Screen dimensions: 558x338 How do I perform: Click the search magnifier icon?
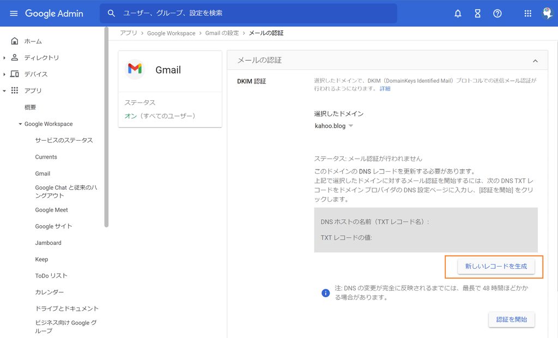click(111, 14)
